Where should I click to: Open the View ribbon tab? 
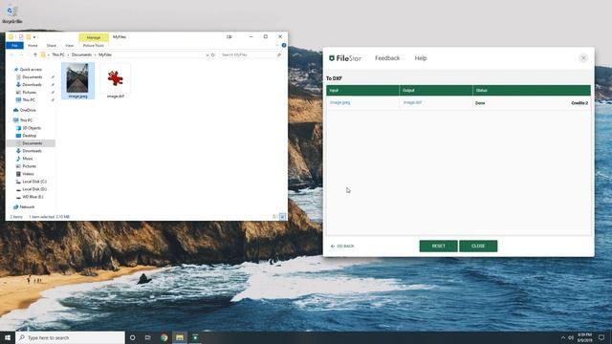tap(69, 46)
